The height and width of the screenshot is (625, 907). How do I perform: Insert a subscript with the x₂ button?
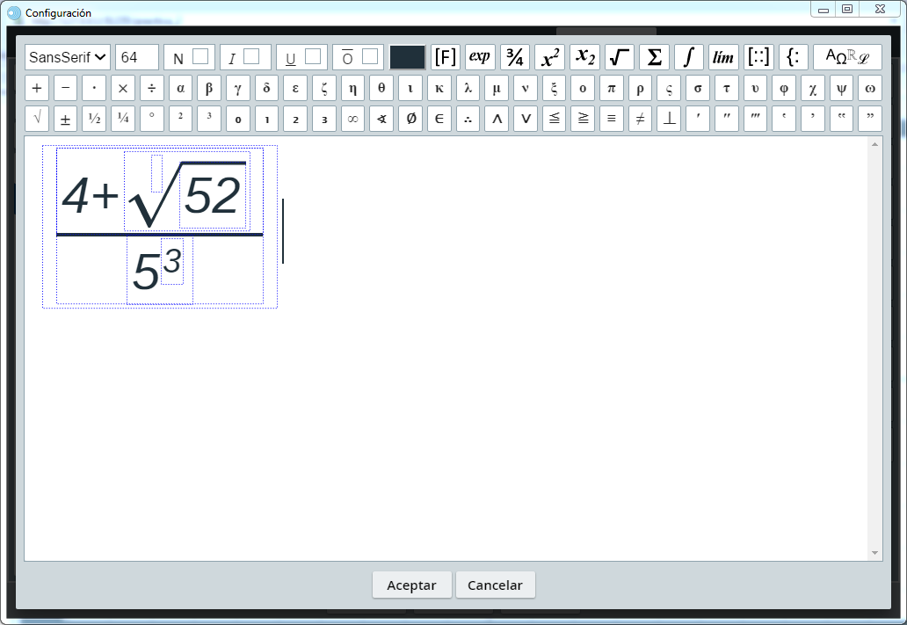coord(584,57)
